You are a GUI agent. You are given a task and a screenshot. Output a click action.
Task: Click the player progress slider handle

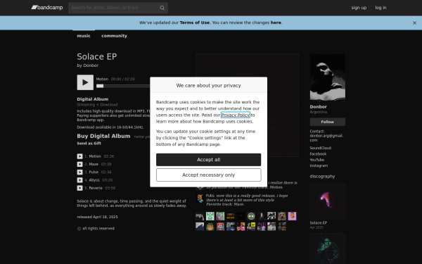tap(100, 86)
